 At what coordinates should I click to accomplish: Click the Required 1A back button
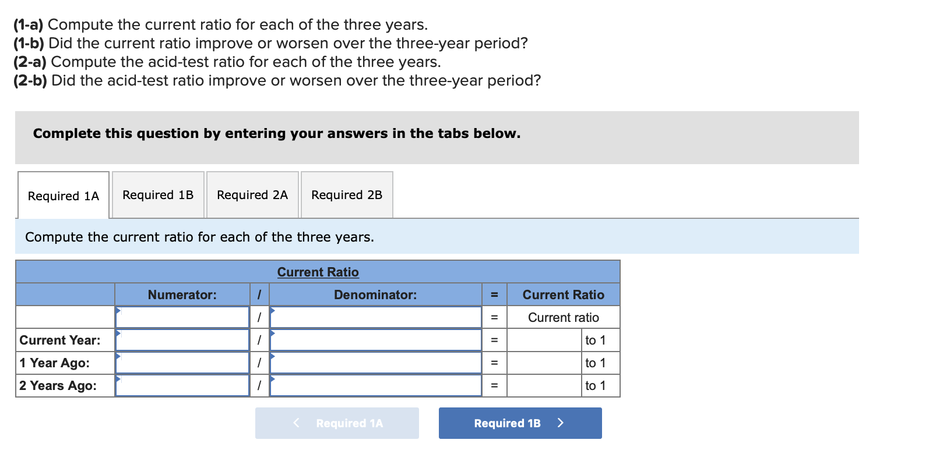337,423
